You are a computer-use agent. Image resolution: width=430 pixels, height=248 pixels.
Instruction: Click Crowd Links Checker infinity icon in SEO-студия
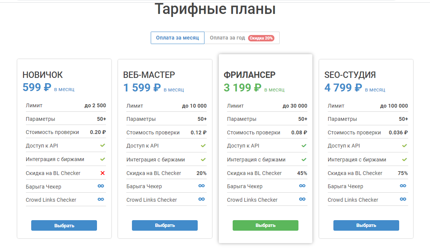pyautogui.click(x=403, y=199)
